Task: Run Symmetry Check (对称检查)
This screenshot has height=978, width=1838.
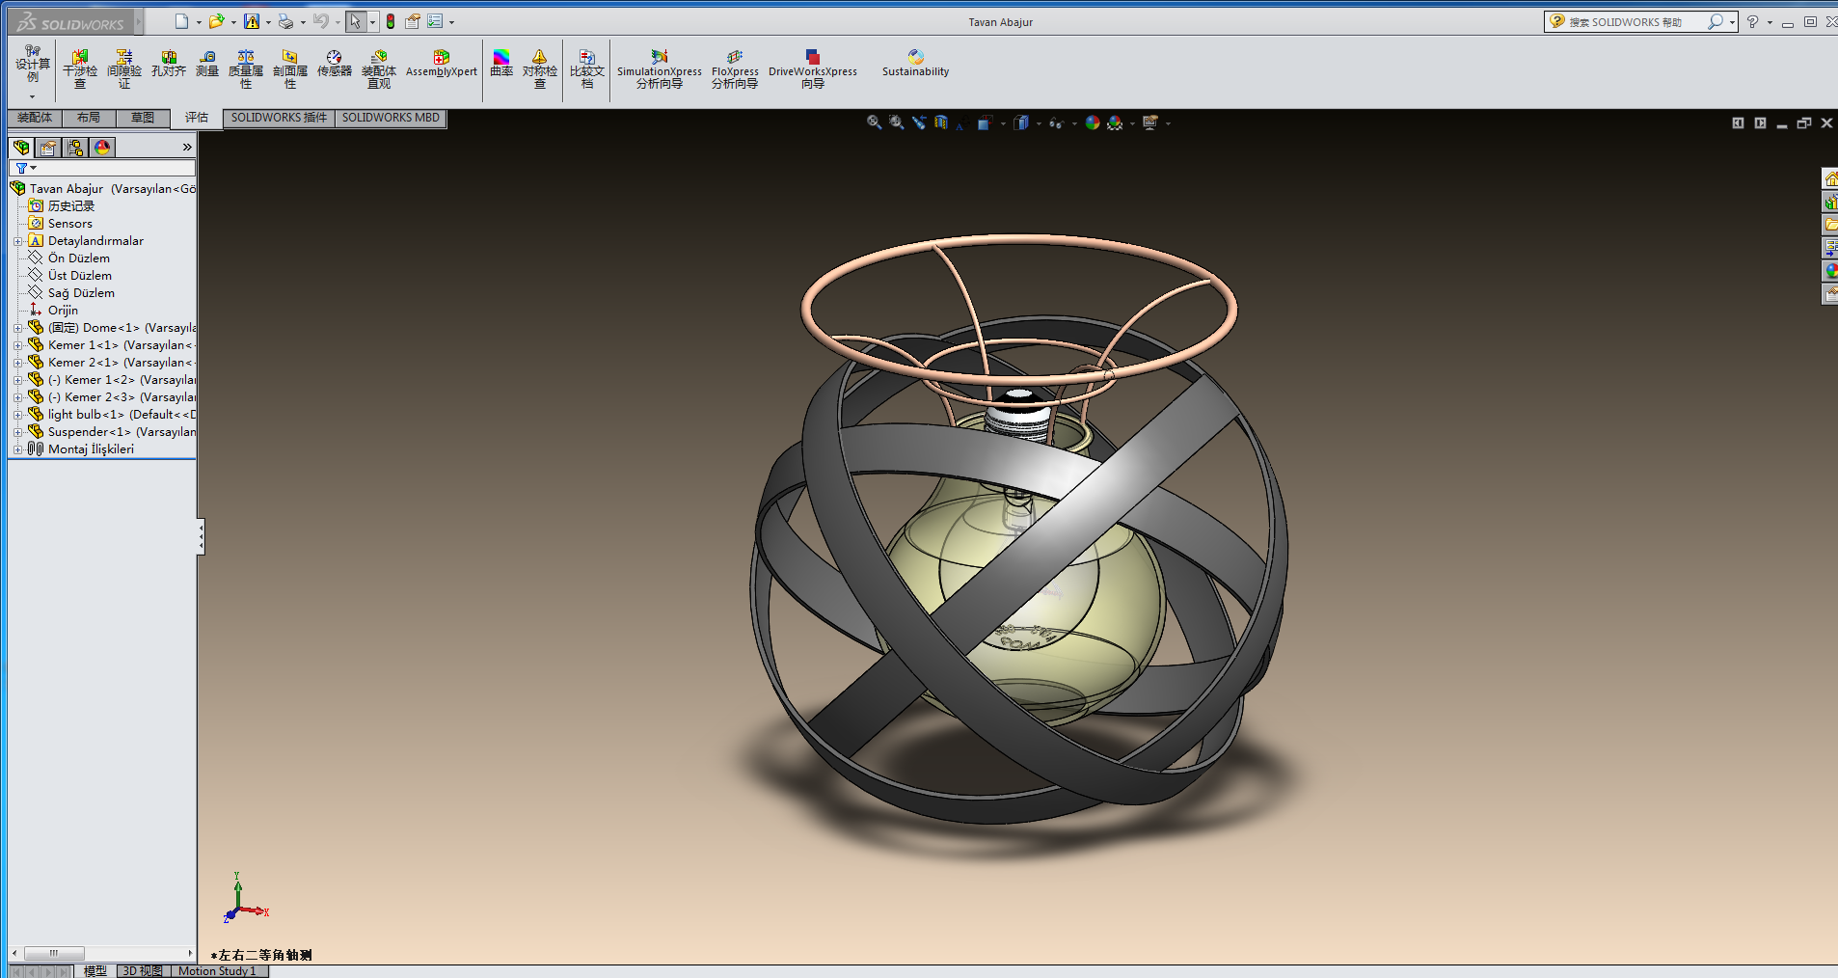Action: 540,69
